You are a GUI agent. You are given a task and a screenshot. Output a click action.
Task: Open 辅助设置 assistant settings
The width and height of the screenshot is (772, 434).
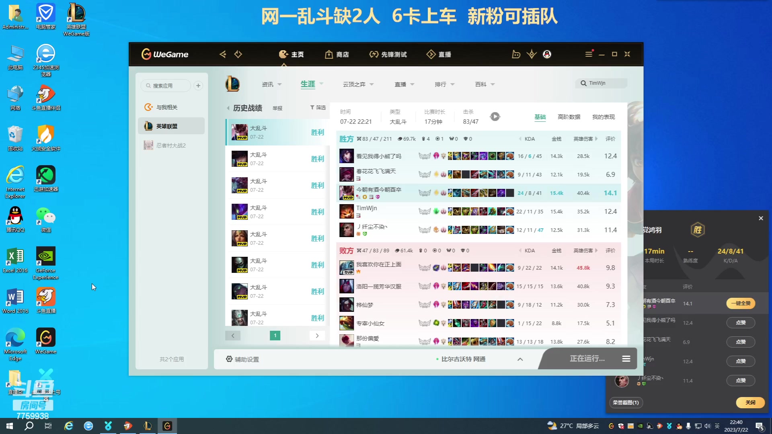[242, 359]
